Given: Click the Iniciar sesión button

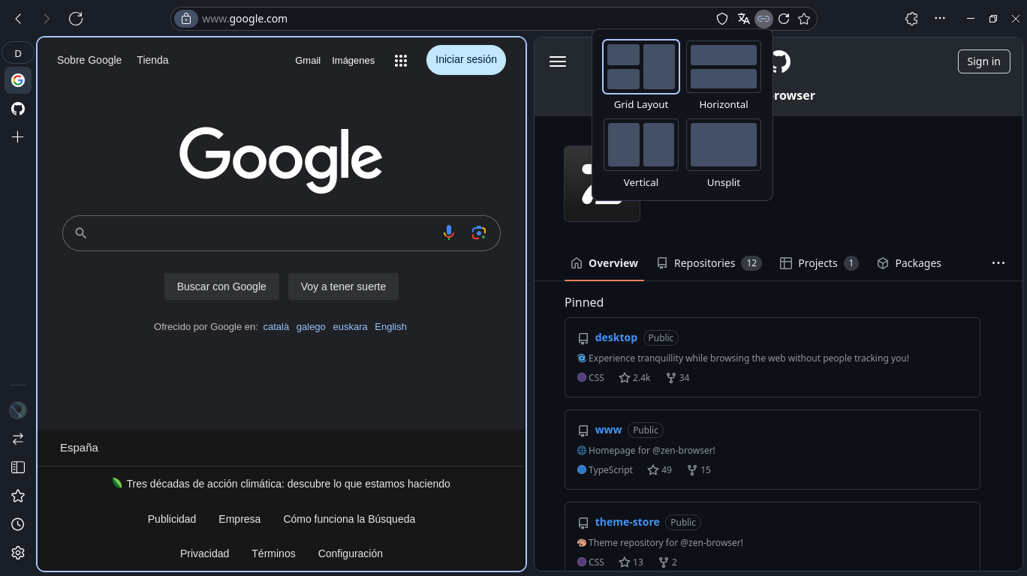Looking at the screenshot, I should click(x=465, y=60).
